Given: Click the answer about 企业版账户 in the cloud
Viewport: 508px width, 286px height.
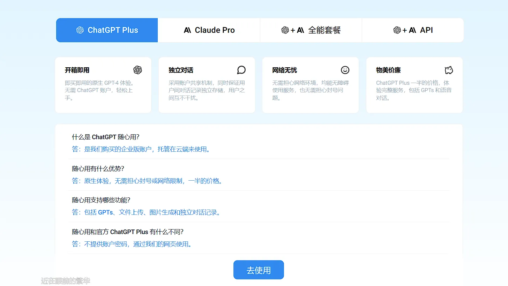Looking at the screenshot, I should (141, 149).
